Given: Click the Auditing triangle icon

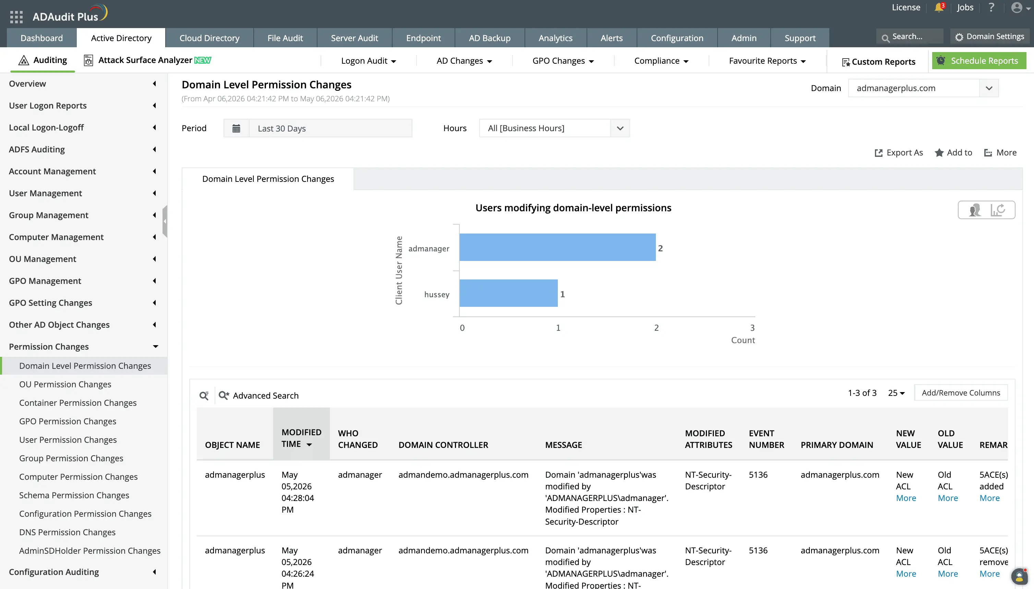Looking at the screenshot, I should click(24, 60).
